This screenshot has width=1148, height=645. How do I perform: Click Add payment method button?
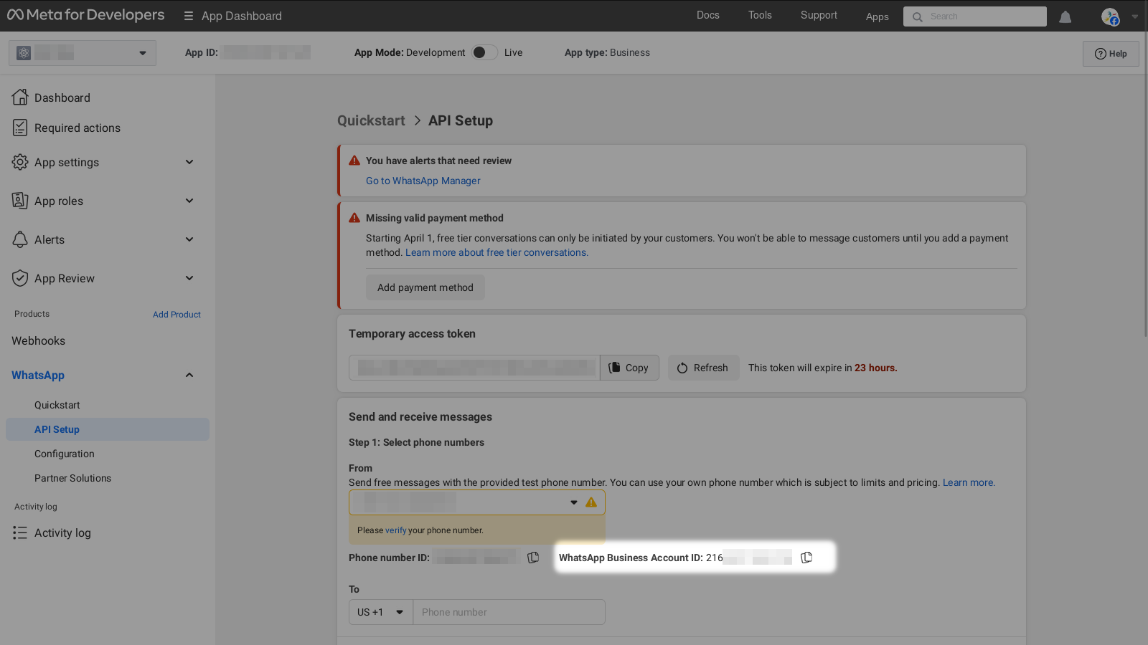[x=425, y=287]
